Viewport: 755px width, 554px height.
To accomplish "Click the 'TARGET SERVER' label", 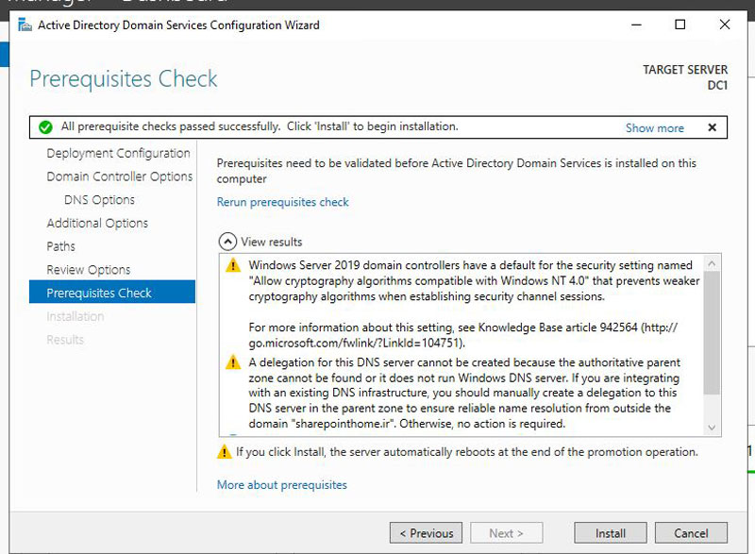I will (x=685, y=70).
